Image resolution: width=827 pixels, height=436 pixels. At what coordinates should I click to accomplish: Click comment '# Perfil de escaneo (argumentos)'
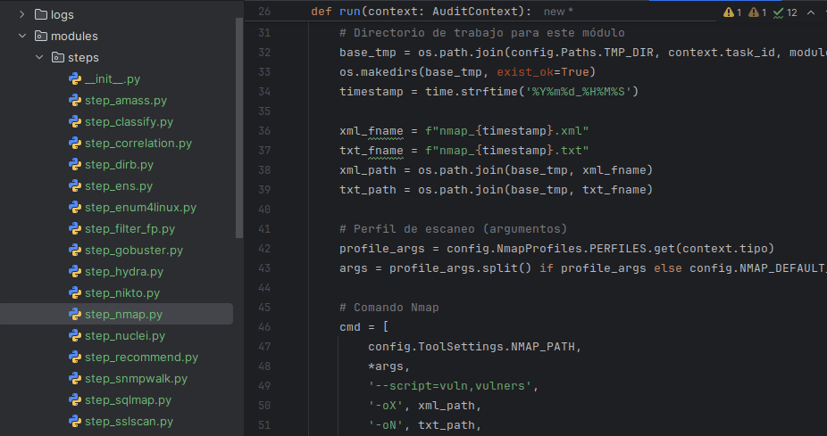pyautogui.click(x=453, y=229)
